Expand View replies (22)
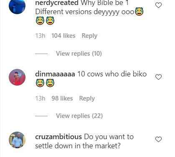 coord(79,116)
